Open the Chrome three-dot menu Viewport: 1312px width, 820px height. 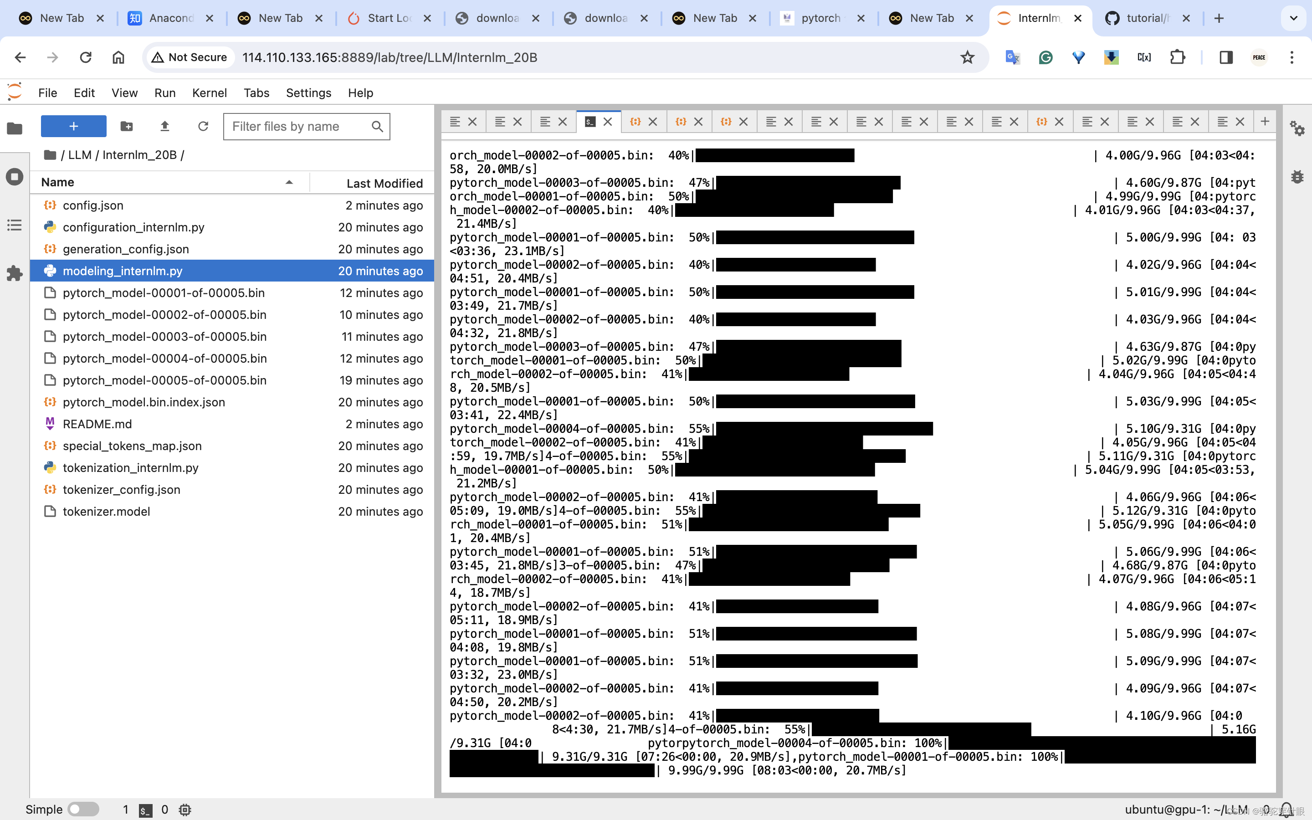[x=1292, y=57]
